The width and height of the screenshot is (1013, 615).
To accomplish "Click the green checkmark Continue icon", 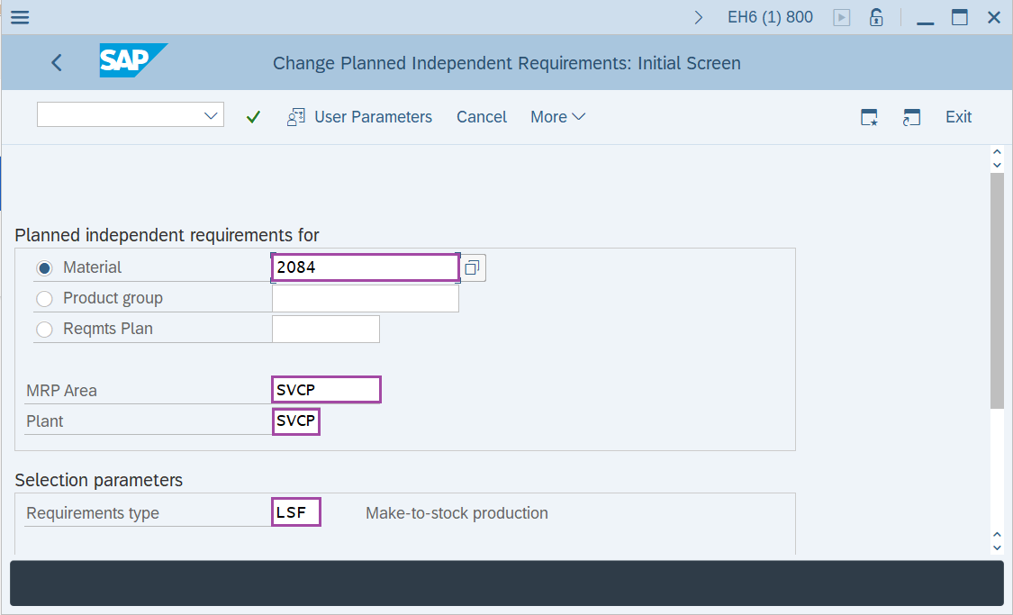I will tap(253, 117).
